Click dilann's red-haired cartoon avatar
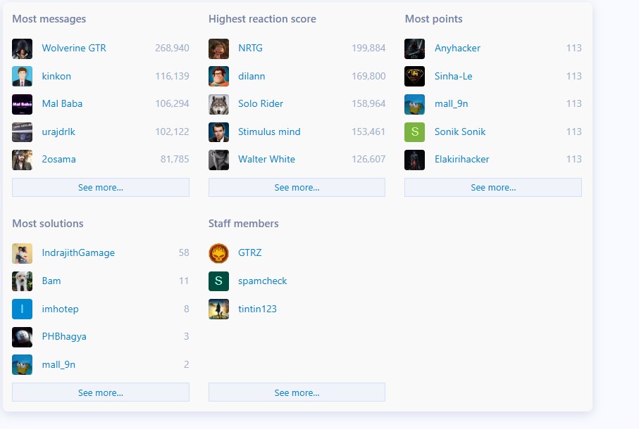This screenshot has height=429, width=639. tap(218, 77)
